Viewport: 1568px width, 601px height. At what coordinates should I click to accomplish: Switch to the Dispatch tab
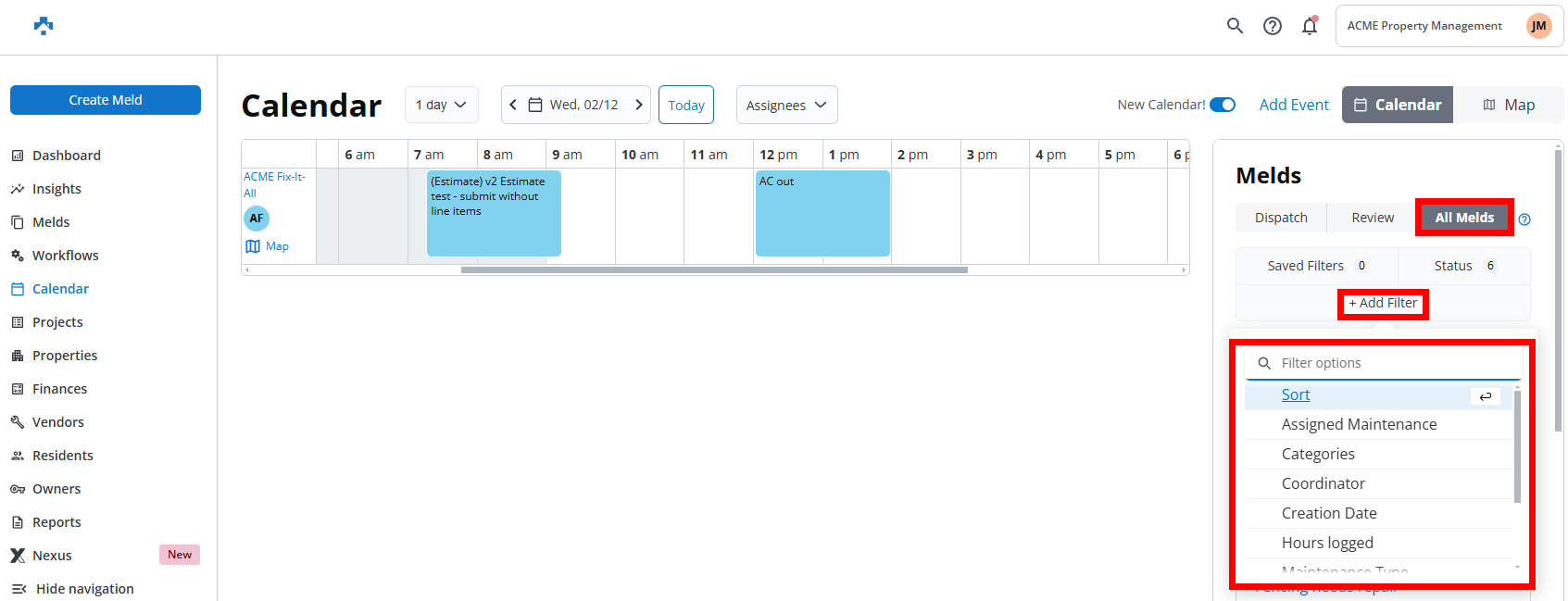(x=1281, y=218)
